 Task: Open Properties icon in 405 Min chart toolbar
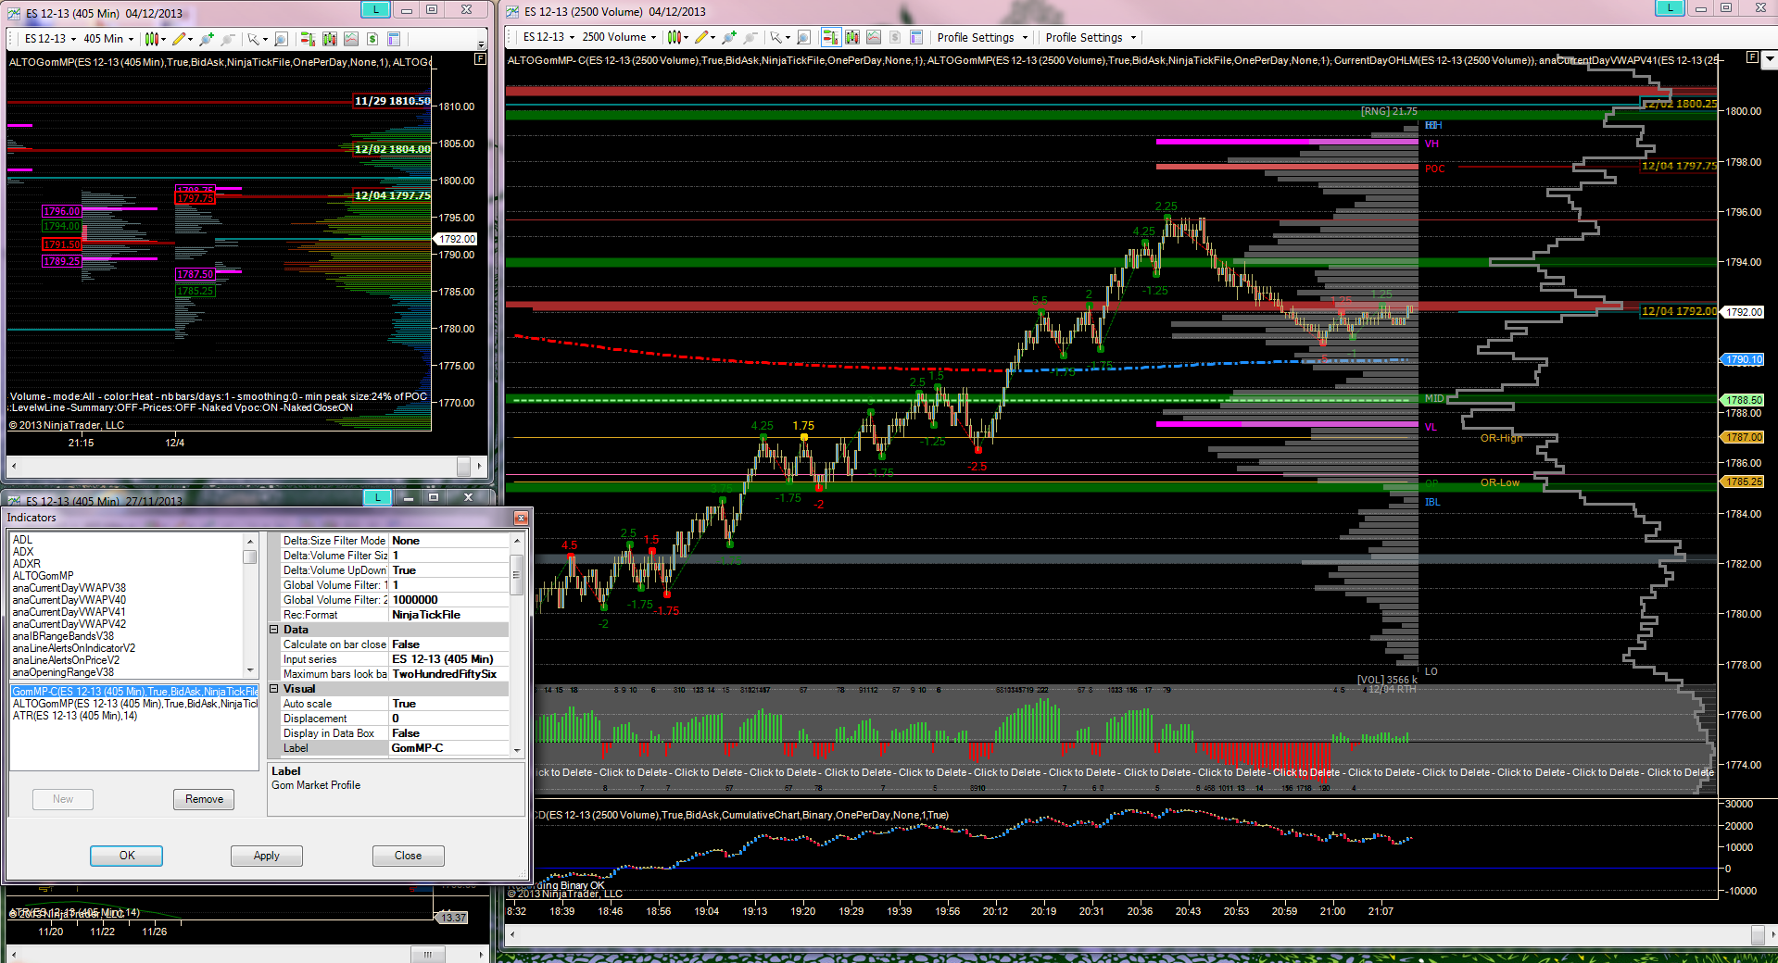pos(393,39)
